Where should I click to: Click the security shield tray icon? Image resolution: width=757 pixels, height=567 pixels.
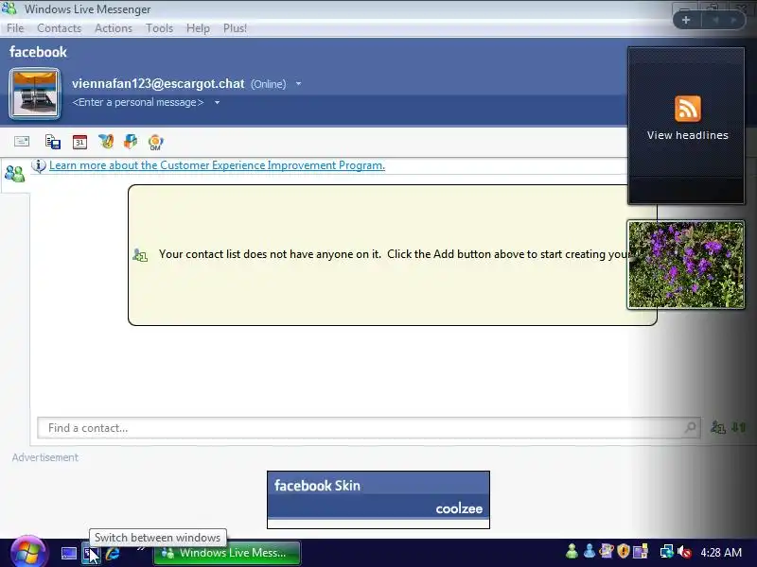click(624, 551)
